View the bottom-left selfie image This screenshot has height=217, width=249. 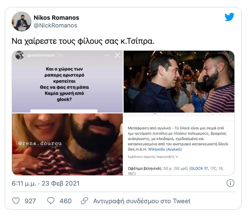(x=67, y=144)
